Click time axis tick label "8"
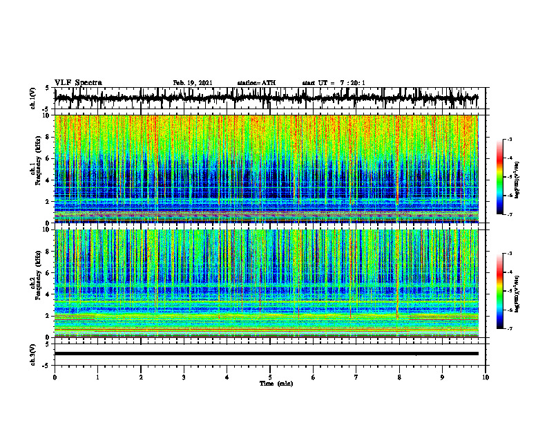Viewport: 547px width, 423px height. click(x=399, y=377)
